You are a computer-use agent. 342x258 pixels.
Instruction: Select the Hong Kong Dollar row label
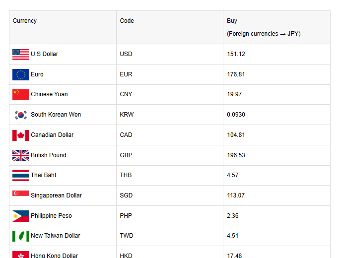pos(54,255)
